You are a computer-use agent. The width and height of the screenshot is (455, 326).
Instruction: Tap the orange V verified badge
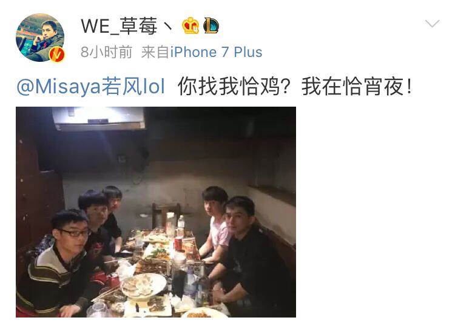(57, 54)
